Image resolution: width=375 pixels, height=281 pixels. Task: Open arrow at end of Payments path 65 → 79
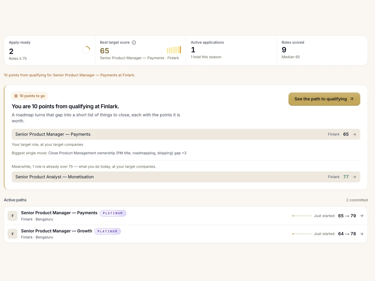pos(362,216)
